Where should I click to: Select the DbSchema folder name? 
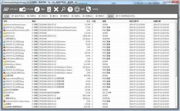[10, 36]
